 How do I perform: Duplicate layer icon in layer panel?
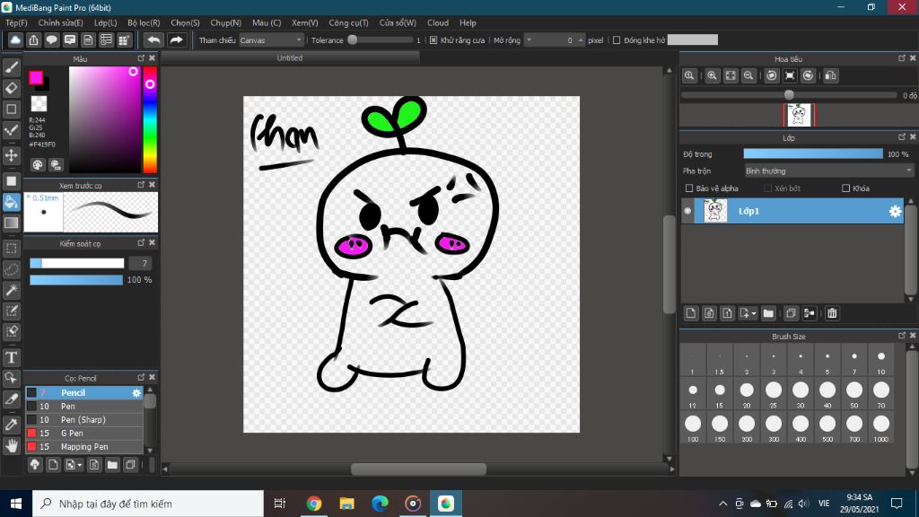(x=791, y=313)
